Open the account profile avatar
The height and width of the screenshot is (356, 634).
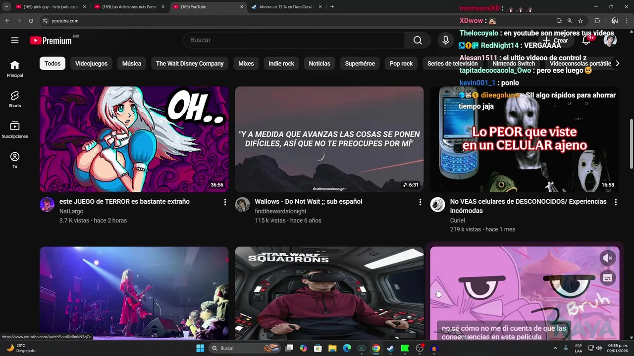tap(610, 41)
